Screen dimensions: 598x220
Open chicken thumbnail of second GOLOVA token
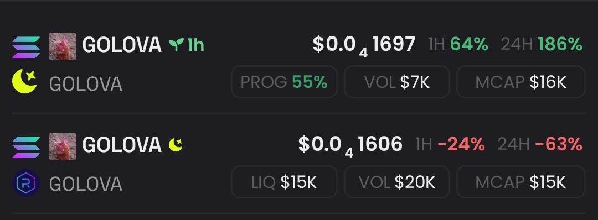[63, 146]
